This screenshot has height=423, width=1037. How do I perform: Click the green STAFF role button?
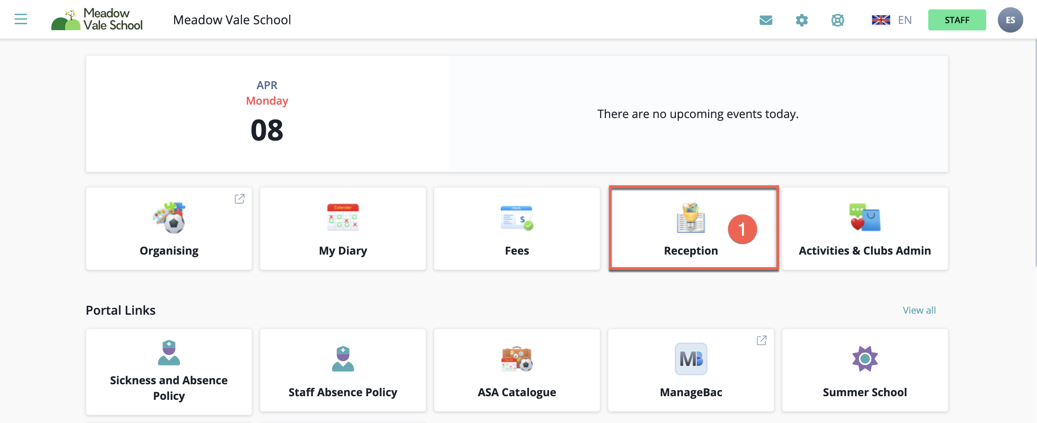click(957, 20)
